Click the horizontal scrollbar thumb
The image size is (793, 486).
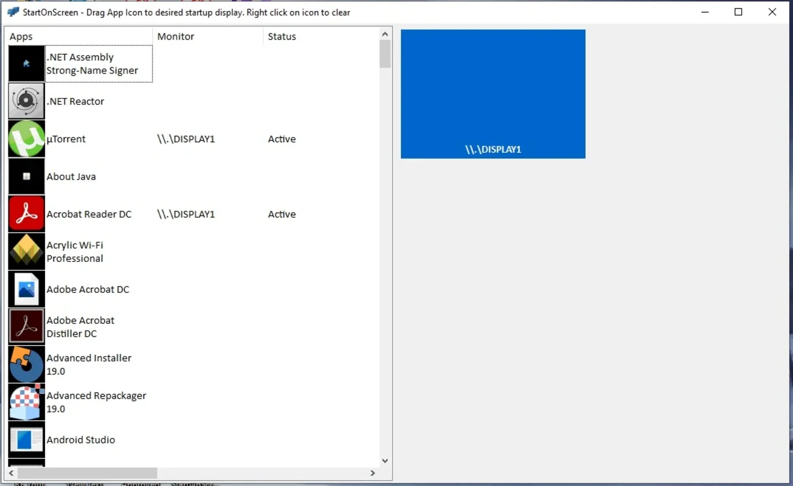click(88, 473)
